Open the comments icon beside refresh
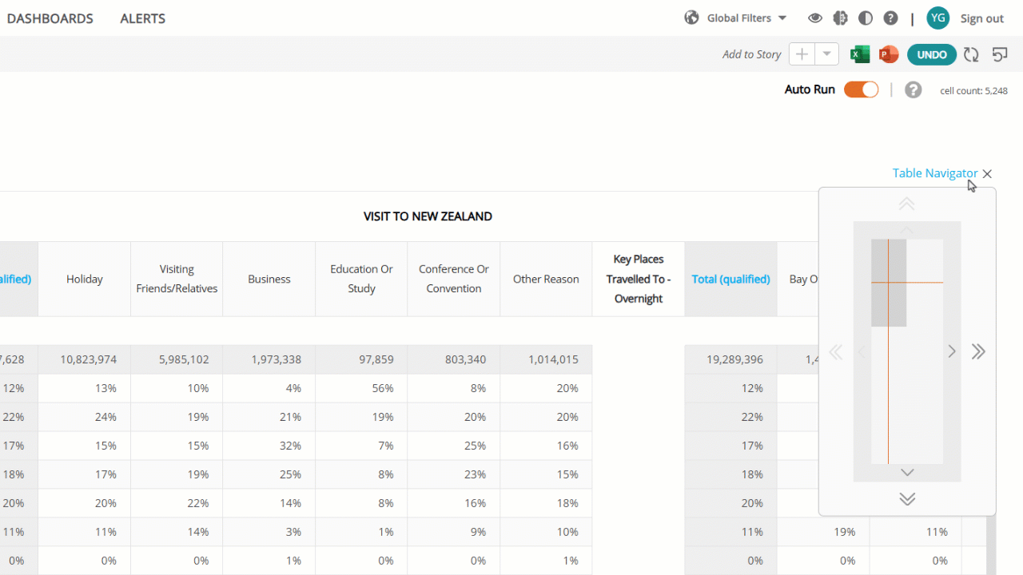1023x575 pixels. [1000, 54]
